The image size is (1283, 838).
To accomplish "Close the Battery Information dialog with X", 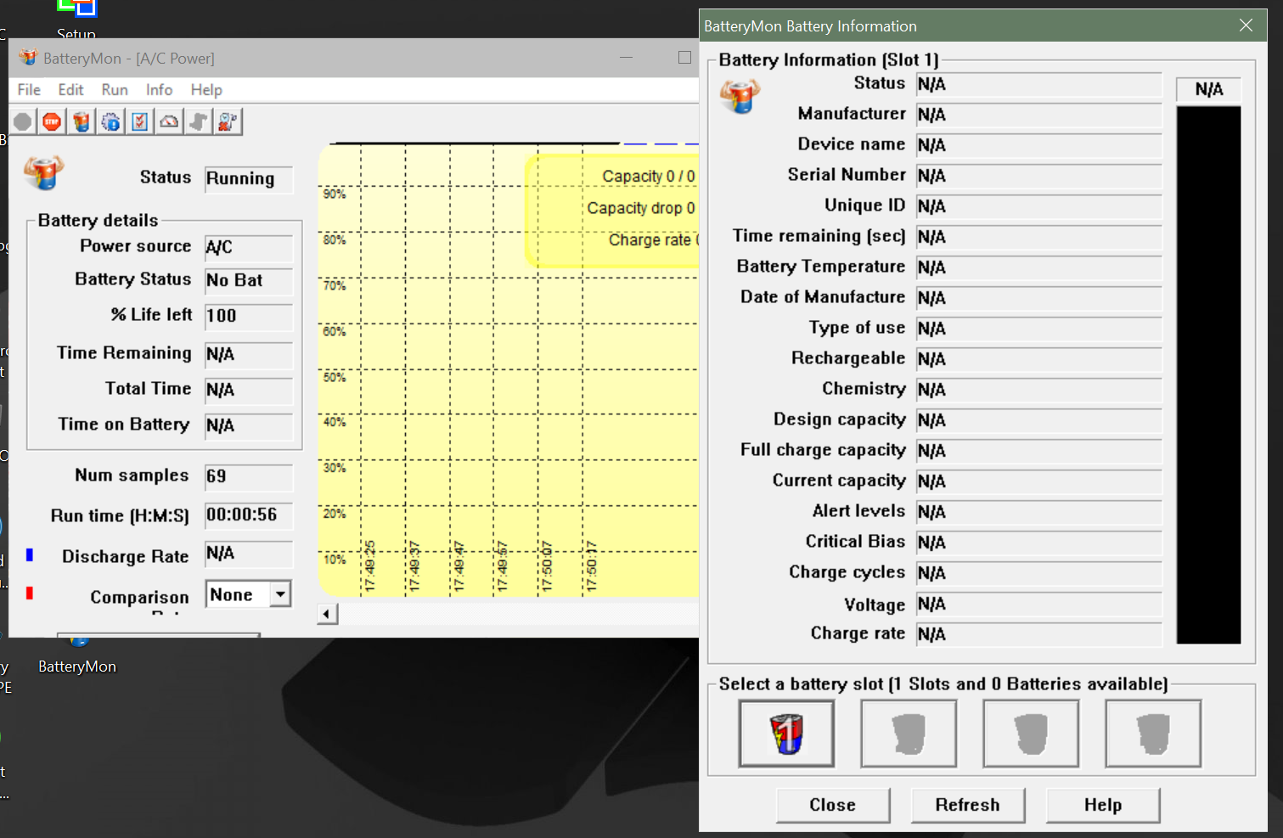I will click(x=1246, y=25).
